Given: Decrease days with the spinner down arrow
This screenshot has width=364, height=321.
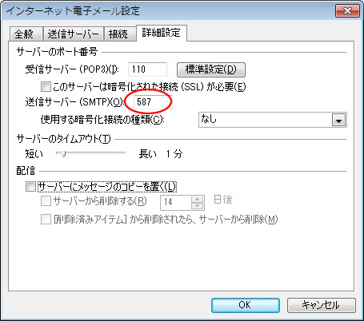Looking at the screenshot, I should tap(198, 206).
